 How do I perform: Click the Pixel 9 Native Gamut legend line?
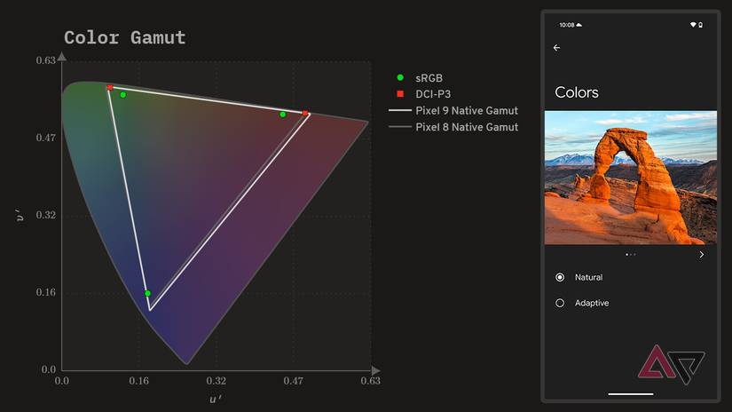pyautogui.click(x=400, y=110)
